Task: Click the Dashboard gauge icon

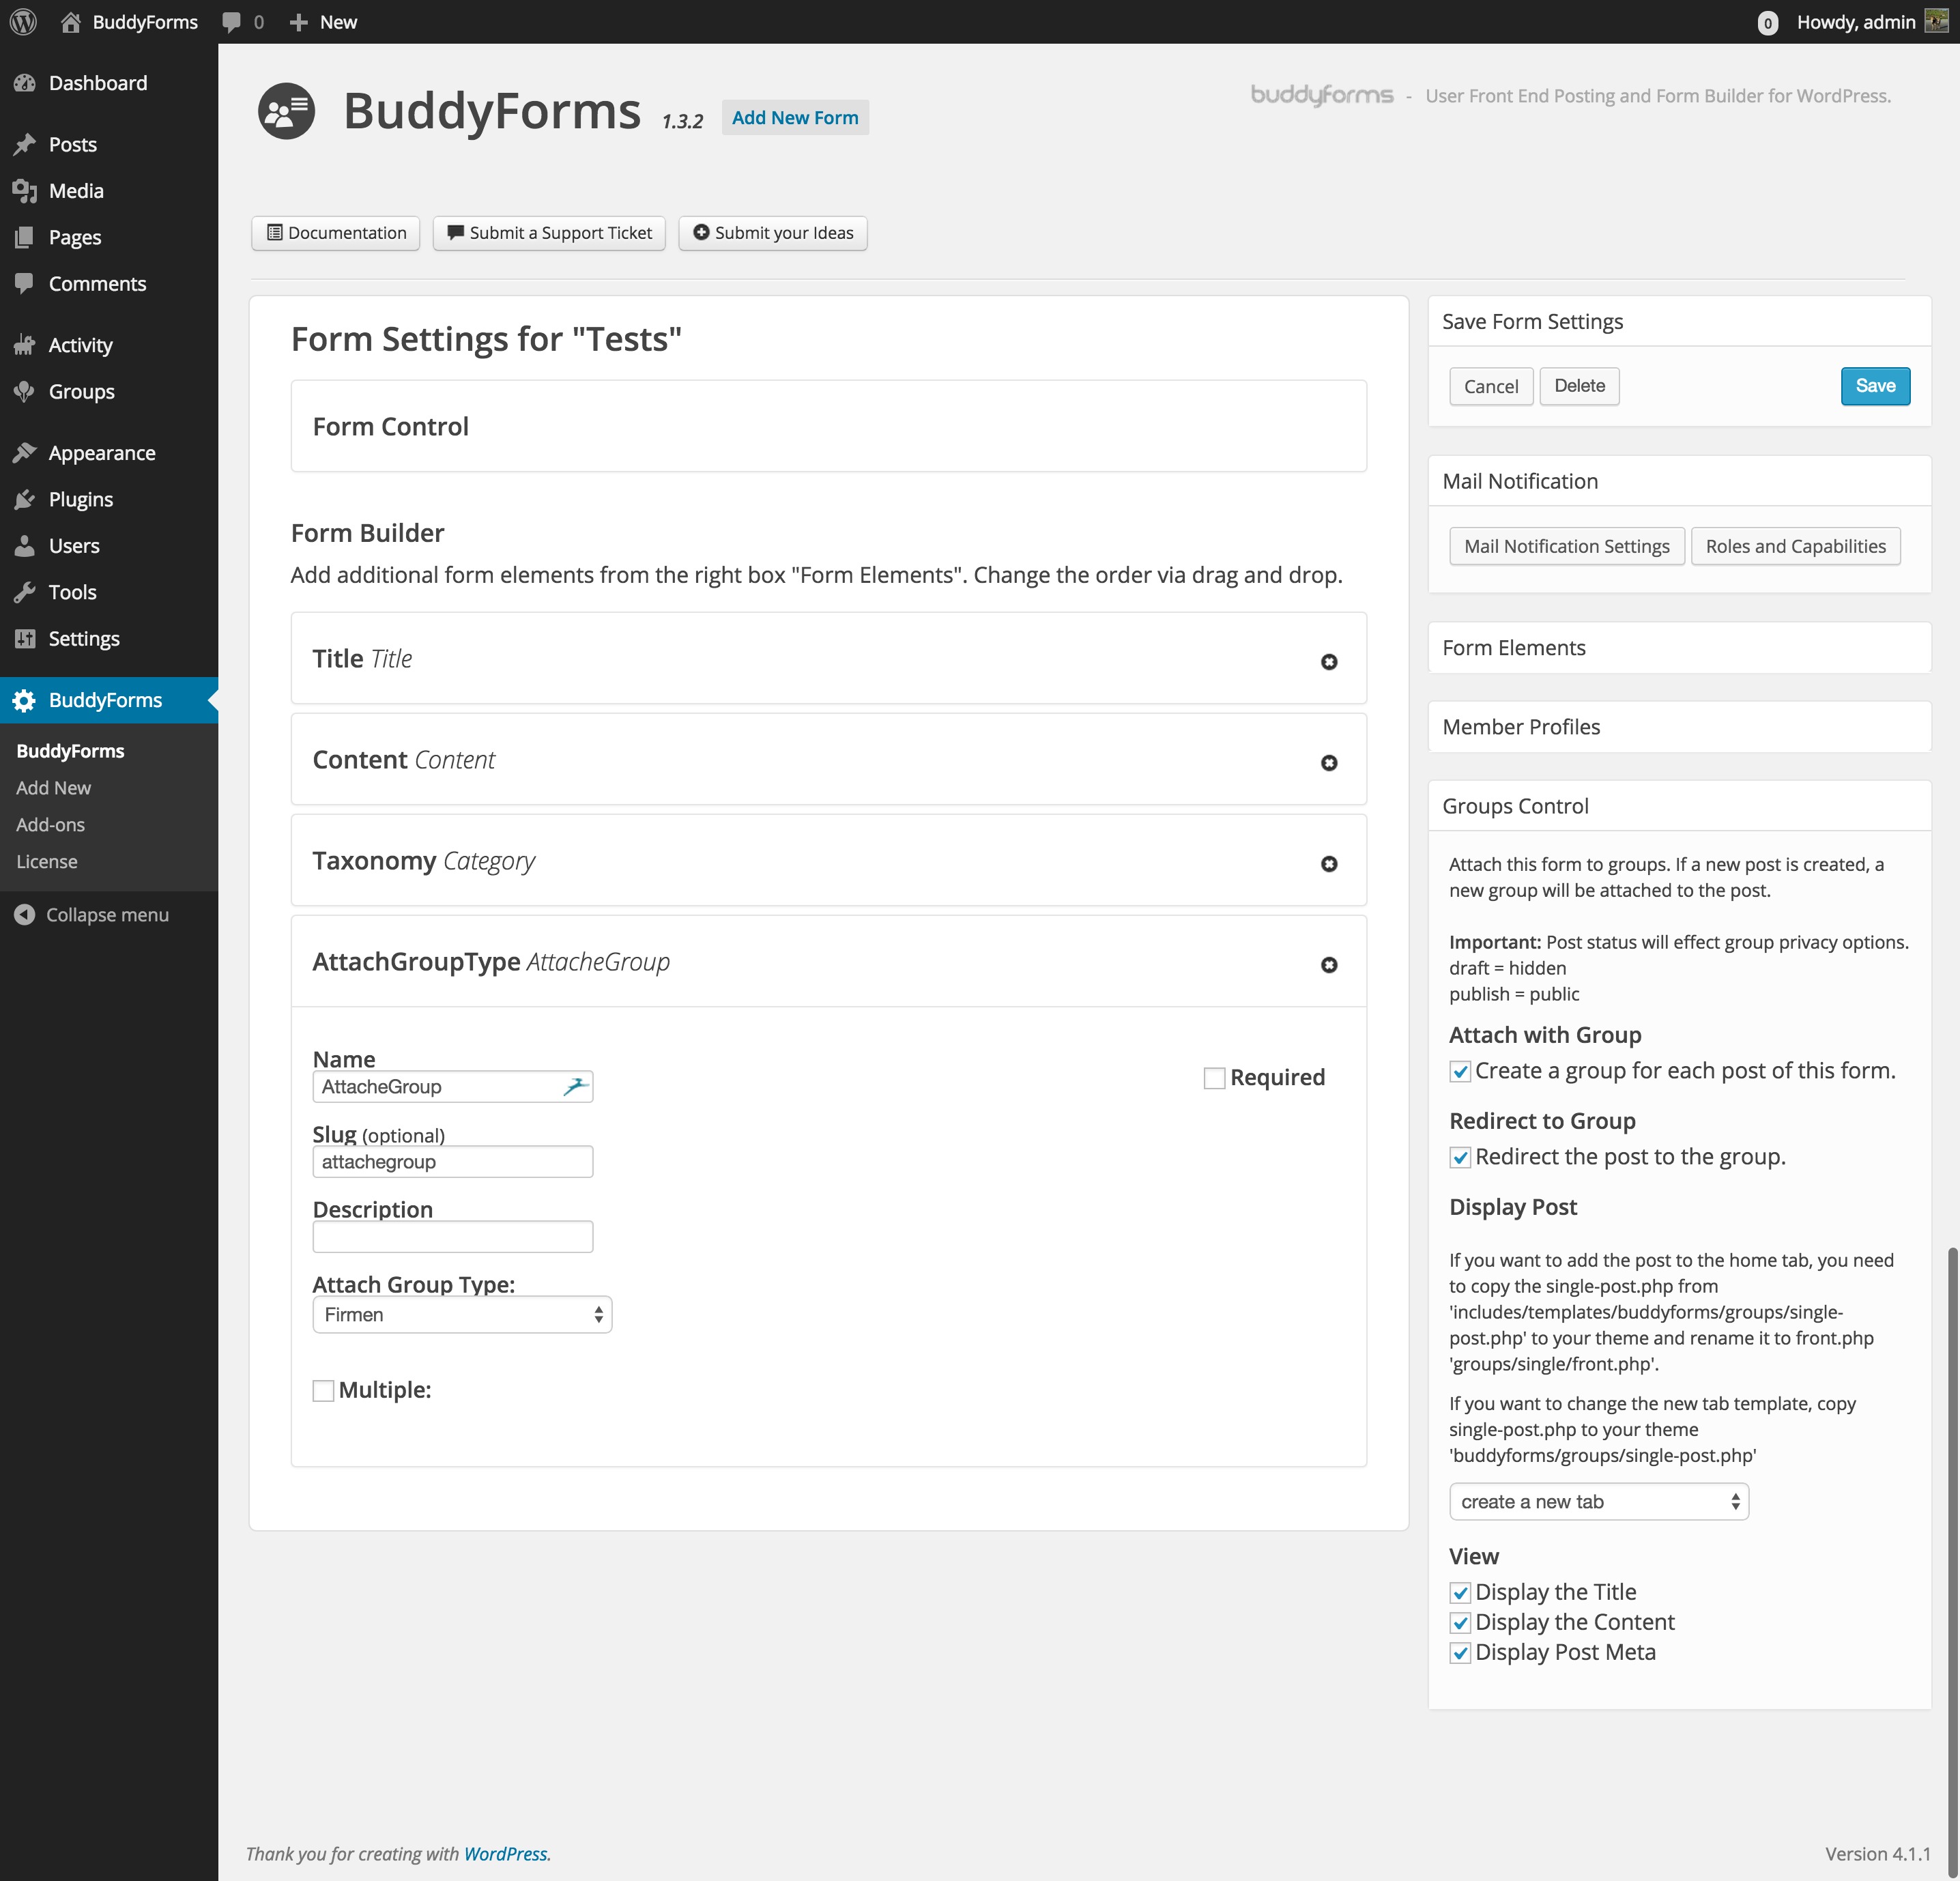Action: tap(25, 83)
